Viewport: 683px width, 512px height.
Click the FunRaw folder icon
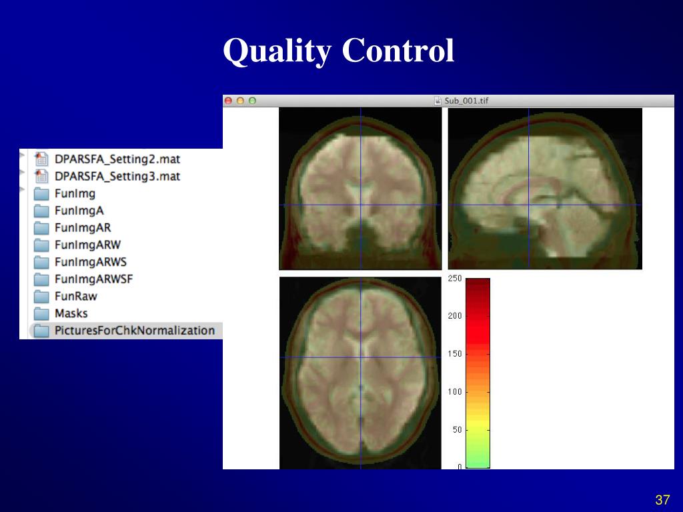tap(41, 297)
